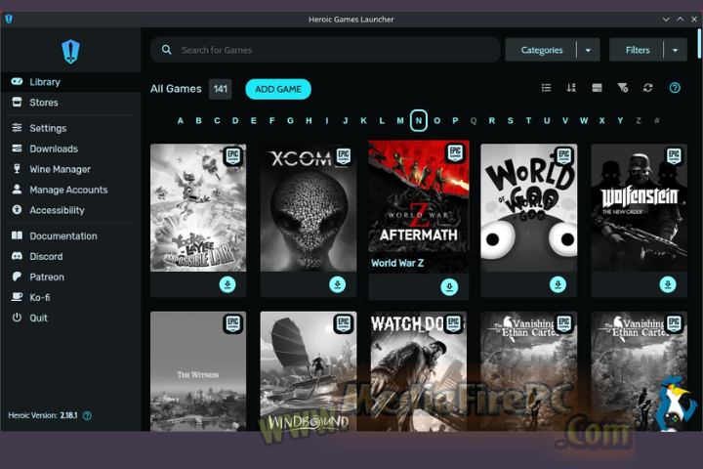Open The Witness game cover

(198, 371)
